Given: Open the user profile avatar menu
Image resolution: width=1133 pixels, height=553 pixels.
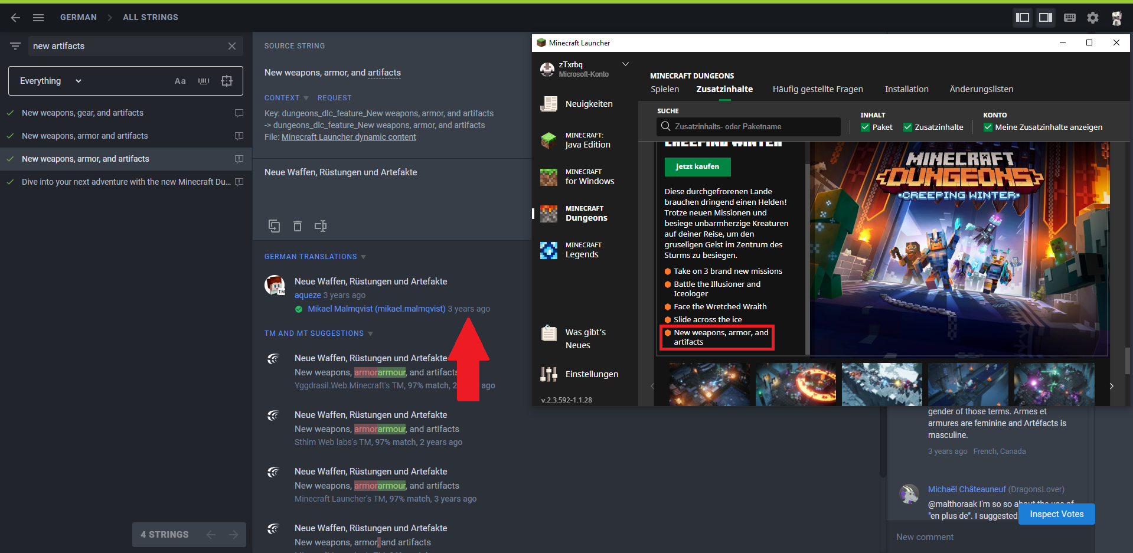Looking at the screenshot, I should [x=1116, y=18].
